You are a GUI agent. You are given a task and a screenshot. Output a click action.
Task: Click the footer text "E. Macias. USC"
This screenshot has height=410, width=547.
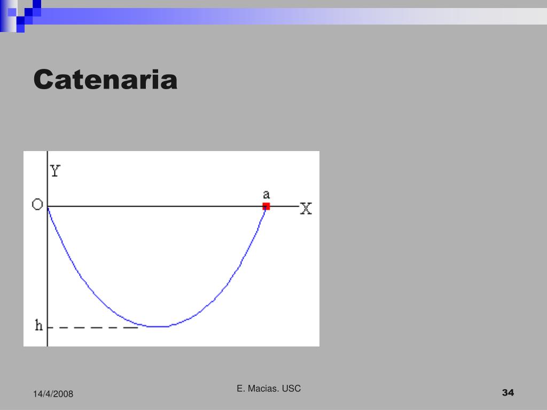(269, 389)
